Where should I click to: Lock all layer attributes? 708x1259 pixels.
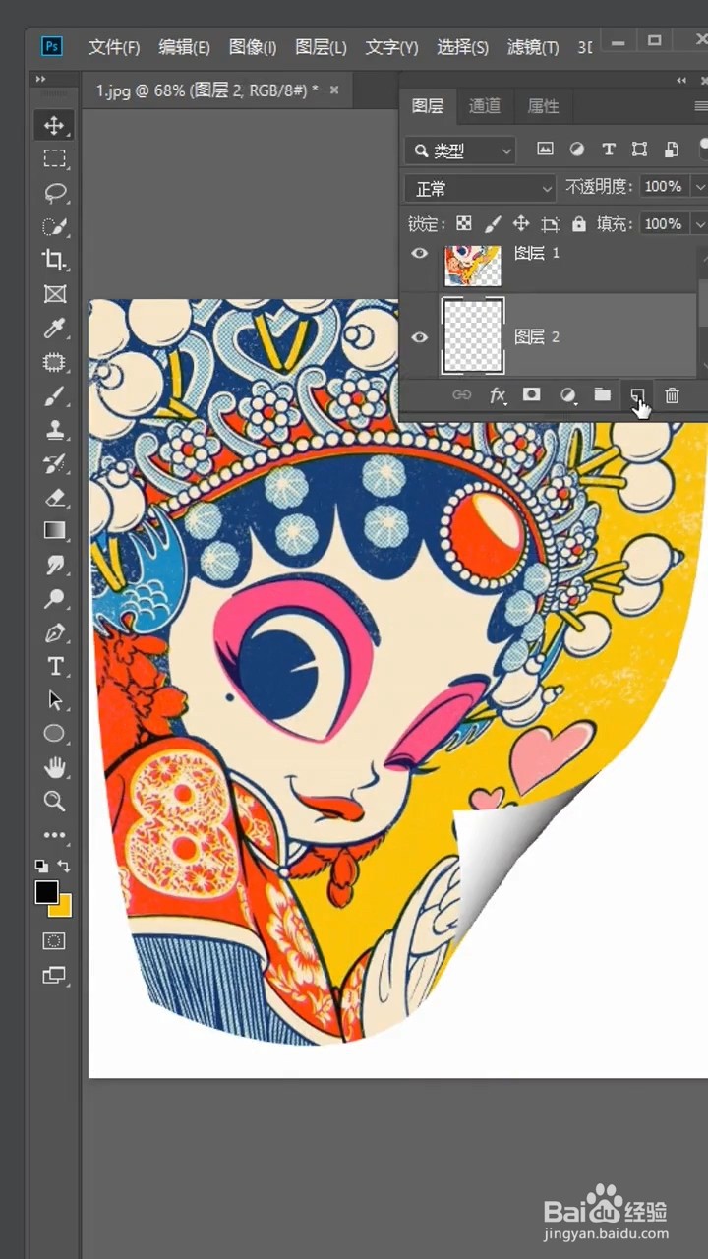tap(579, 224)
